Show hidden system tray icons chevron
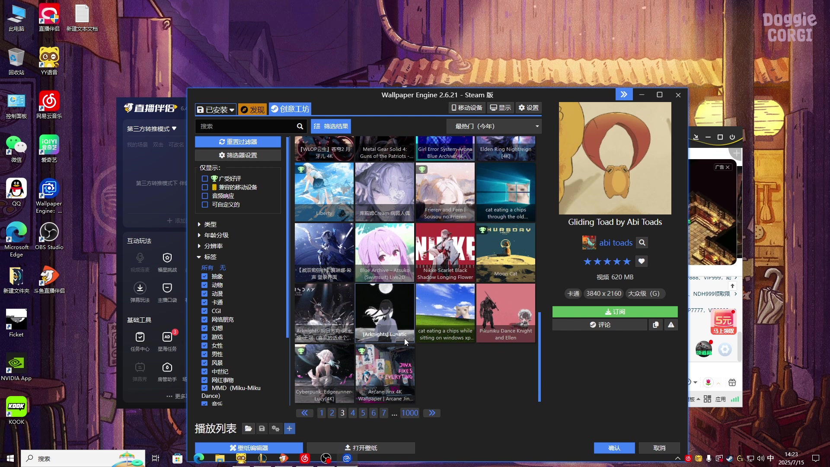The image size is (830, 467). pyautogui.click(x=677, y=458)
